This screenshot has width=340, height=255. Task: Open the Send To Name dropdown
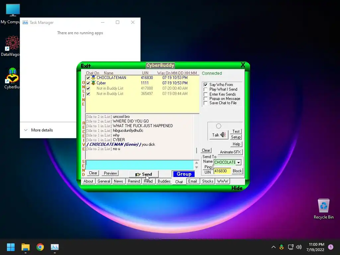pos(238,162)
